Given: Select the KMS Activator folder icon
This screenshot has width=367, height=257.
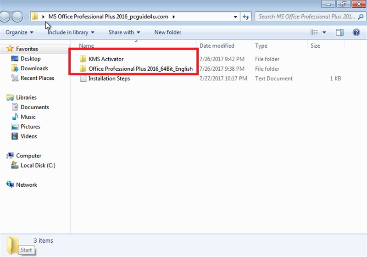Looking at the screenshot, I should [83, 59].
